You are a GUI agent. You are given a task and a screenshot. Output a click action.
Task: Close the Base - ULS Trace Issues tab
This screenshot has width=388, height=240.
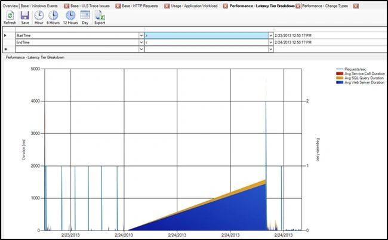(x=118, y=6)
